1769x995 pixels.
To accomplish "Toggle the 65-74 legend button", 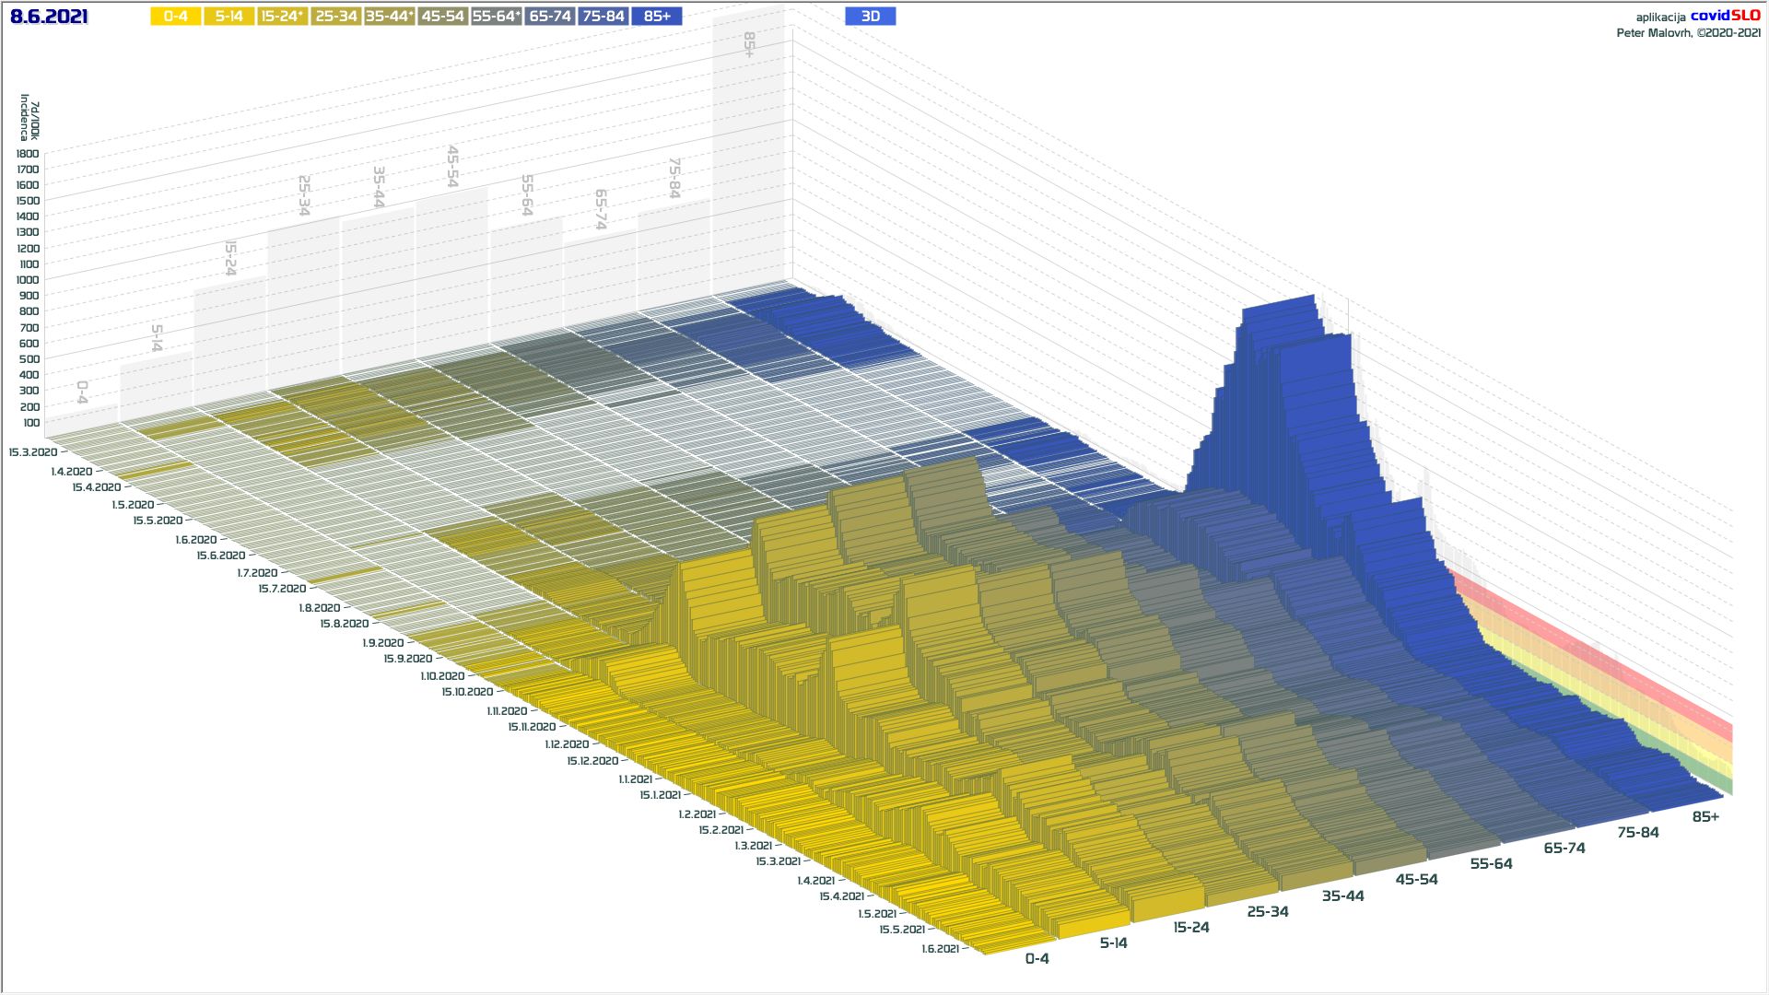I will (x=550, y=17).
